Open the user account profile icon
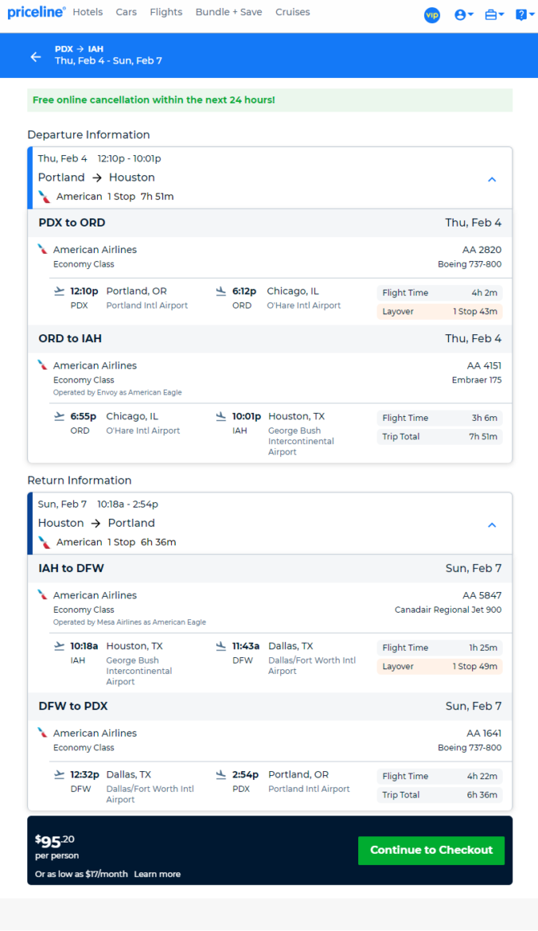This screenshot has height=931, width=538. (x=459, y=14)
